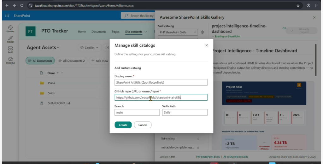Click in the Branch field
Viewport: 323px width, 164px height.
coord(137,113)
